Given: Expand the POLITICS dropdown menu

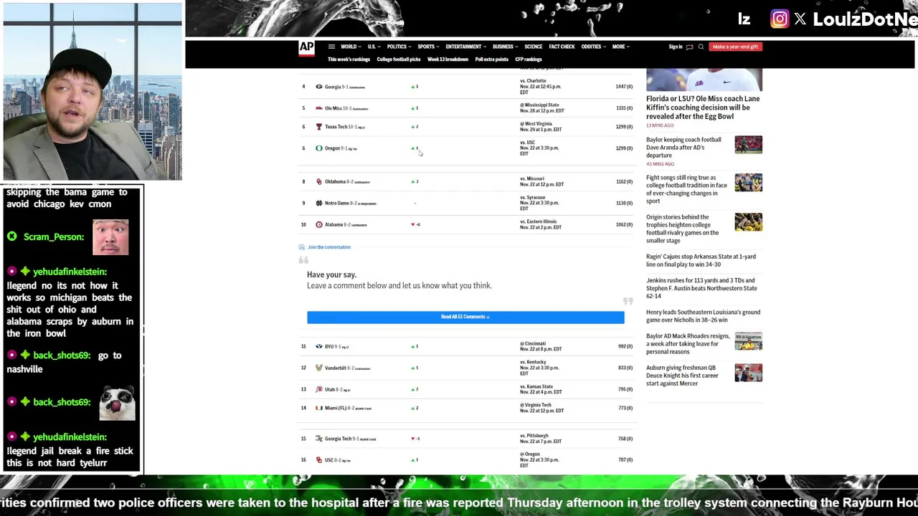Looking at the screenshot, I should click(399, 47).
